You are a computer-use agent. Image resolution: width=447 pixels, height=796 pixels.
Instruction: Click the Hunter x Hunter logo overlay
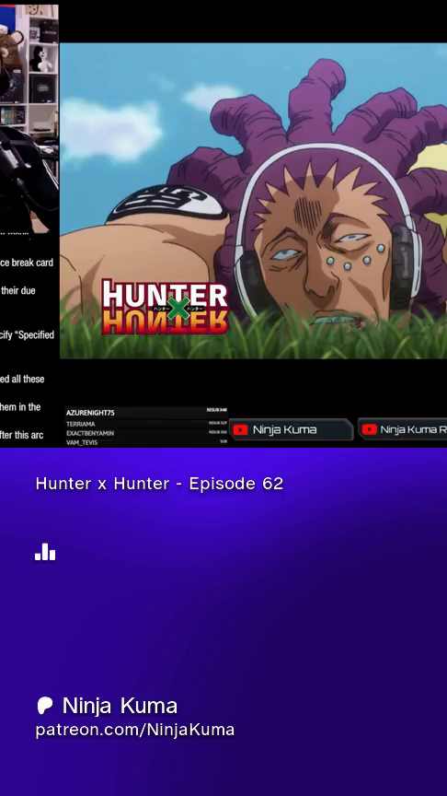(166, 306)
